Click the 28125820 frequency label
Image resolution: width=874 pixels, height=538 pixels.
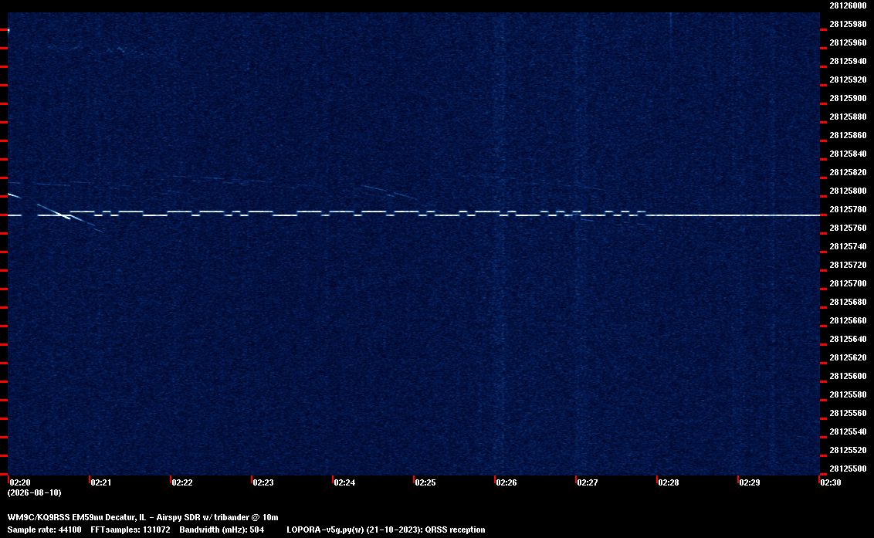pos(848,172)
